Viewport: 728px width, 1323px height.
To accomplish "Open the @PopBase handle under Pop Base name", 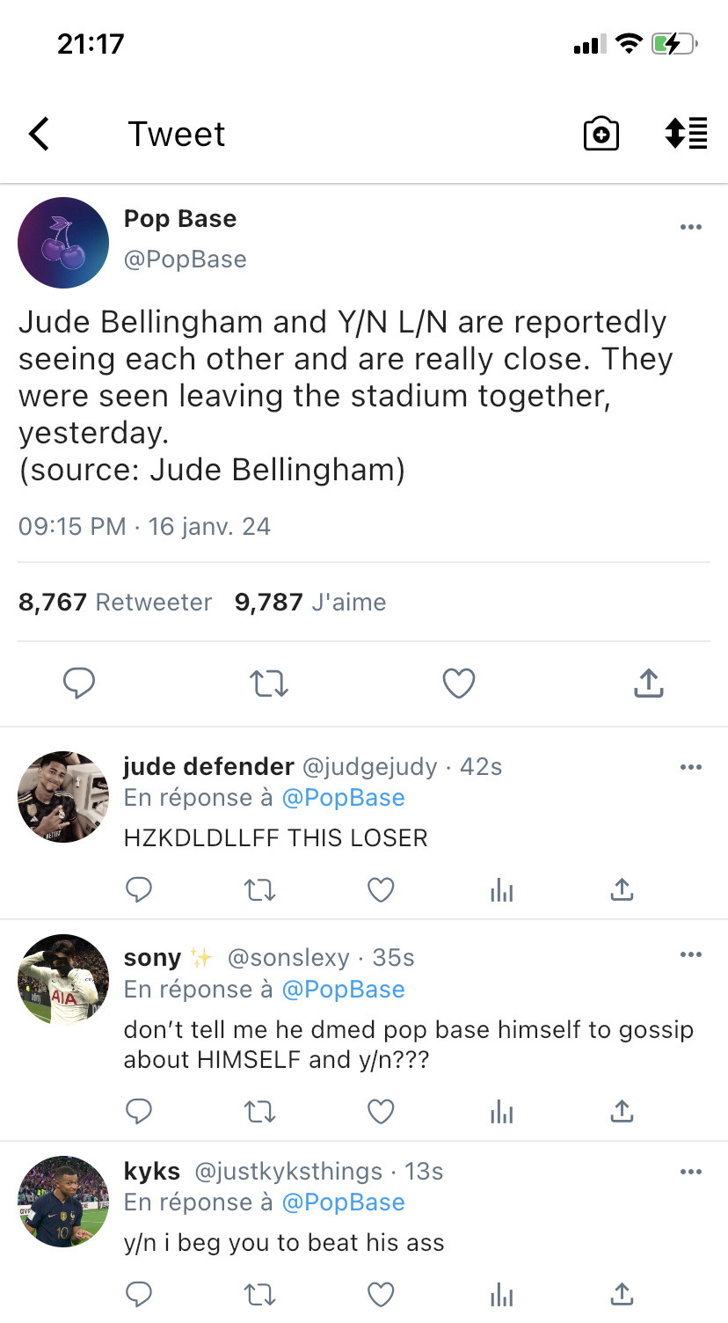I will (185, 259).
